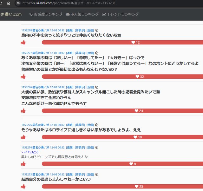The height and width of the screenshot is (191, 203).
Task: Select the トレンドランキング navigation item
Action: [120, 14]
